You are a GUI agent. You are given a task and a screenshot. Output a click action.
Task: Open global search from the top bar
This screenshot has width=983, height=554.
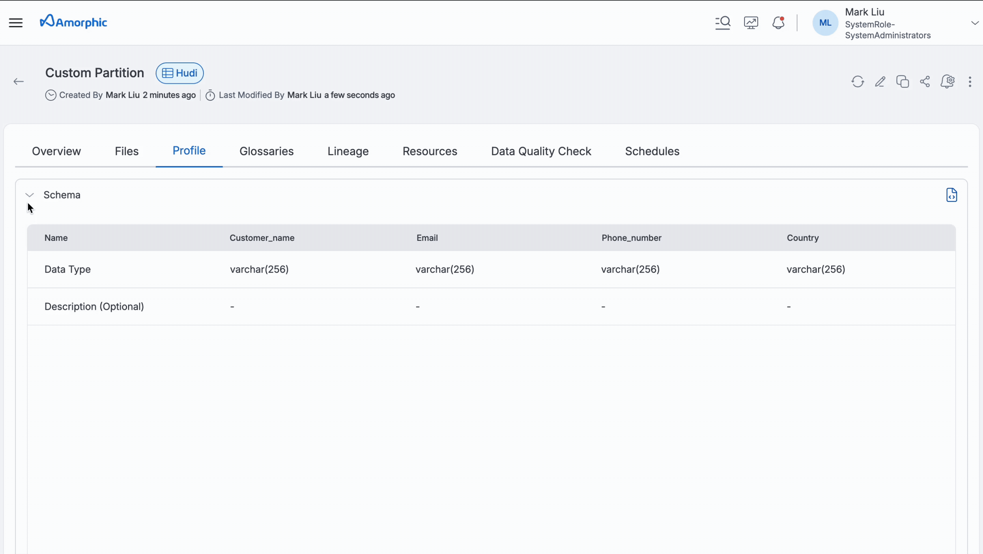tap(723, 23)
